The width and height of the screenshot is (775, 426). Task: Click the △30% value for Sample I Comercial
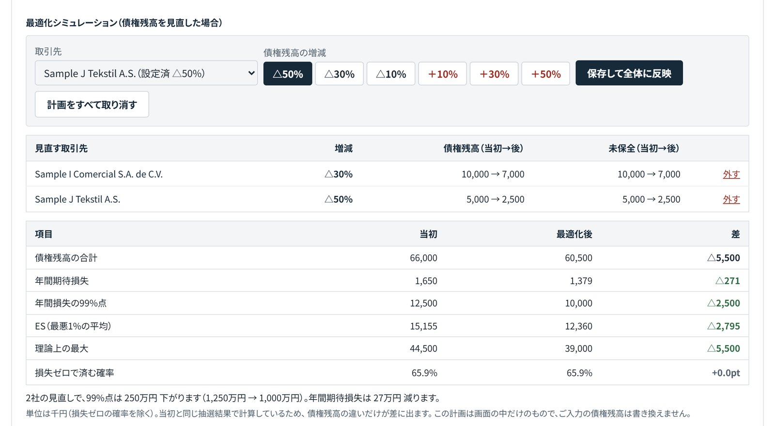[x=339, y=174]
